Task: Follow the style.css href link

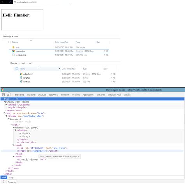Action: [59, 148]
